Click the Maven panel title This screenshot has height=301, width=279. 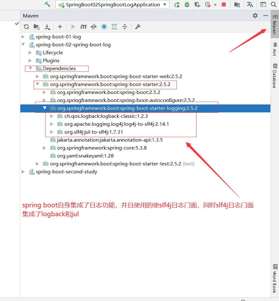(x=31, y=16)
